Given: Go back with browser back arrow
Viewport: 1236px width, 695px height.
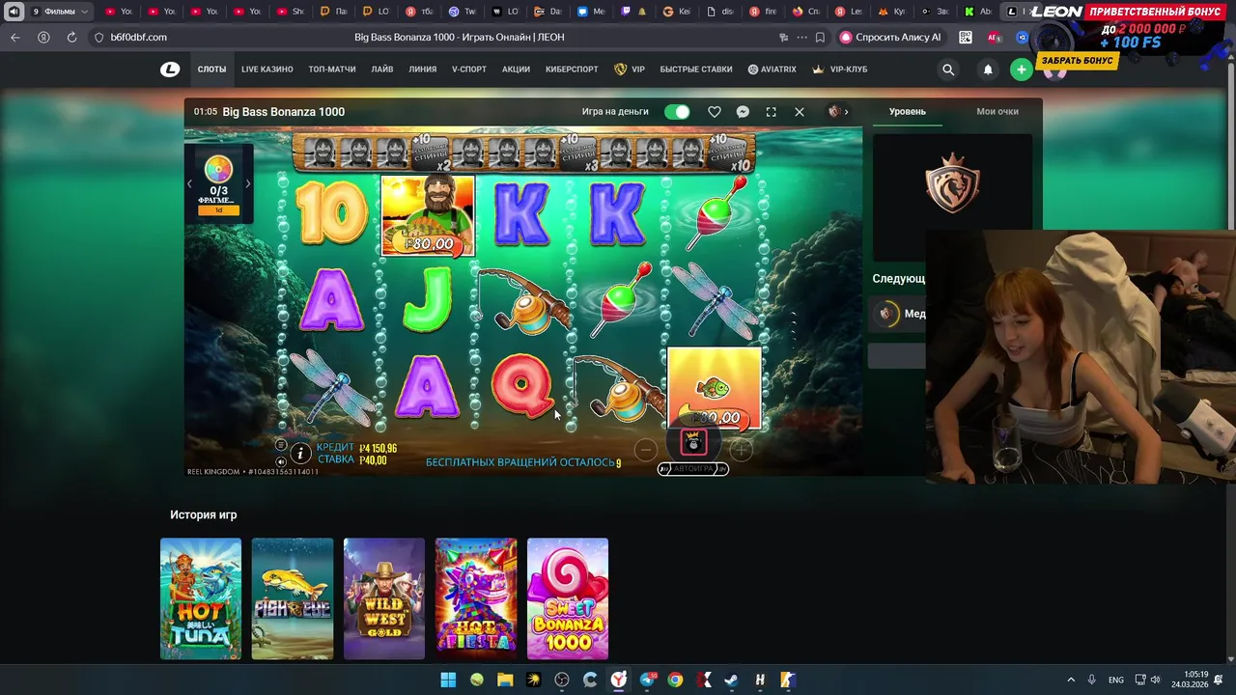Looking at the screenshot, I should [x=14, y=37].
